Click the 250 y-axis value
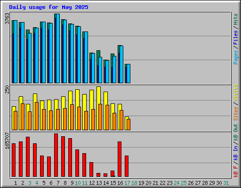 coord(7,89)
